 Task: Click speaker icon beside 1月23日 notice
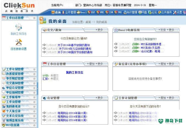click(x=44, y=45)
